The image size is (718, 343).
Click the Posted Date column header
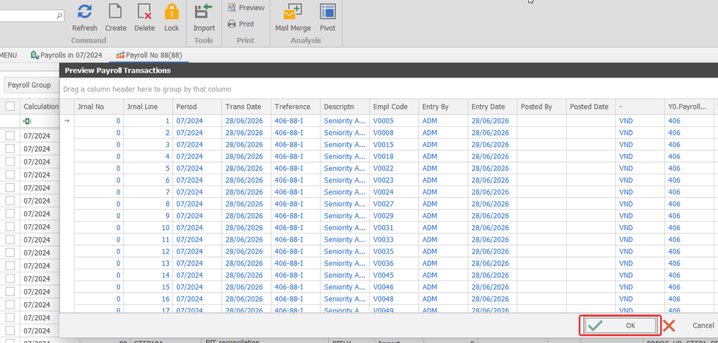[591, 107]
